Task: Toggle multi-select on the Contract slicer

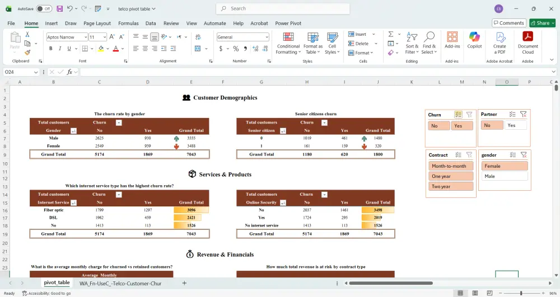Action: [458, 155]
